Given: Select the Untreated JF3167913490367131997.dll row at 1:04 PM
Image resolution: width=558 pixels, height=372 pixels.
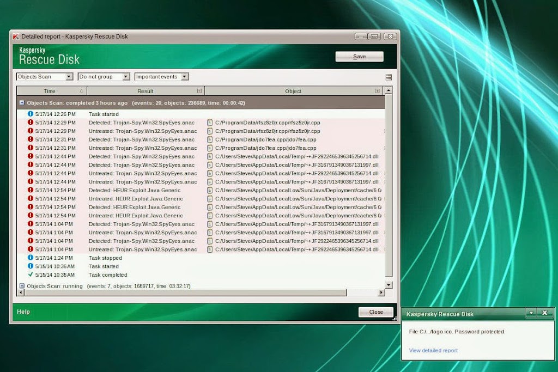Looking at the screenshot, I should [201, 233].
